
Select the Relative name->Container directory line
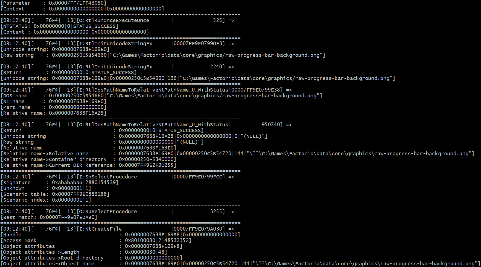point(88,159)
